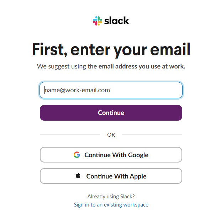Viewport: 216px width, 220px height.
Task: Click the "We suggest using the" subtitle text
Action: [67, 66]
